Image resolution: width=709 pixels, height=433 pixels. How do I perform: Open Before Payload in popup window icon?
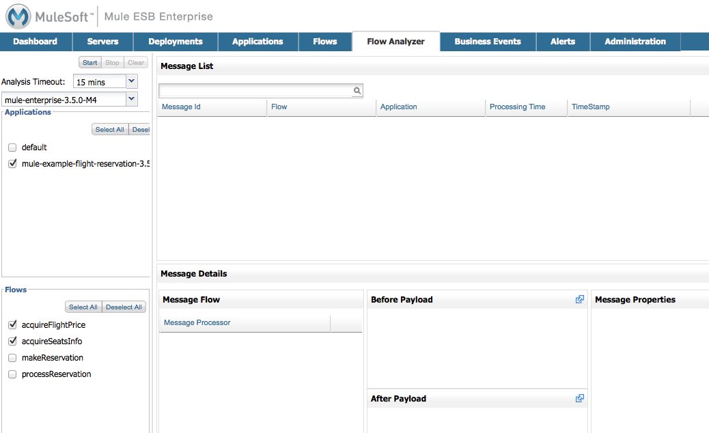pyautogui.click(x=580, y=299)
